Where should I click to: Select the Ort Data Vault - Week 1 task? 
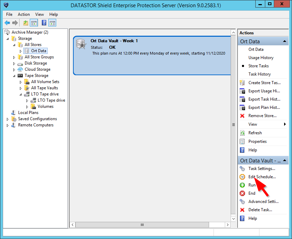click(x=152, y=56)
